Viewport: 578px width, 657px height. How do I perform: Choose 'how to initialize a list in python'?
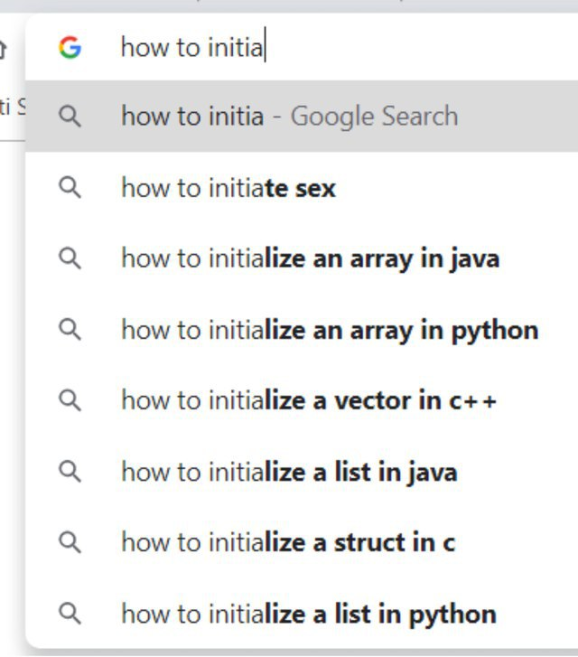(309, 614)
